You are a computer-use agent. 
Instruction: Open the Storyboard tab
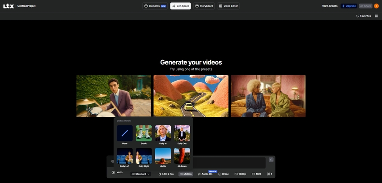tap(204, 6)
